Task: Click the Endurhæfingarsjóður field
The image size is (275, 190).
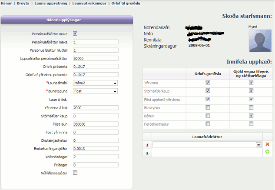Action: [x=96, y=149]
